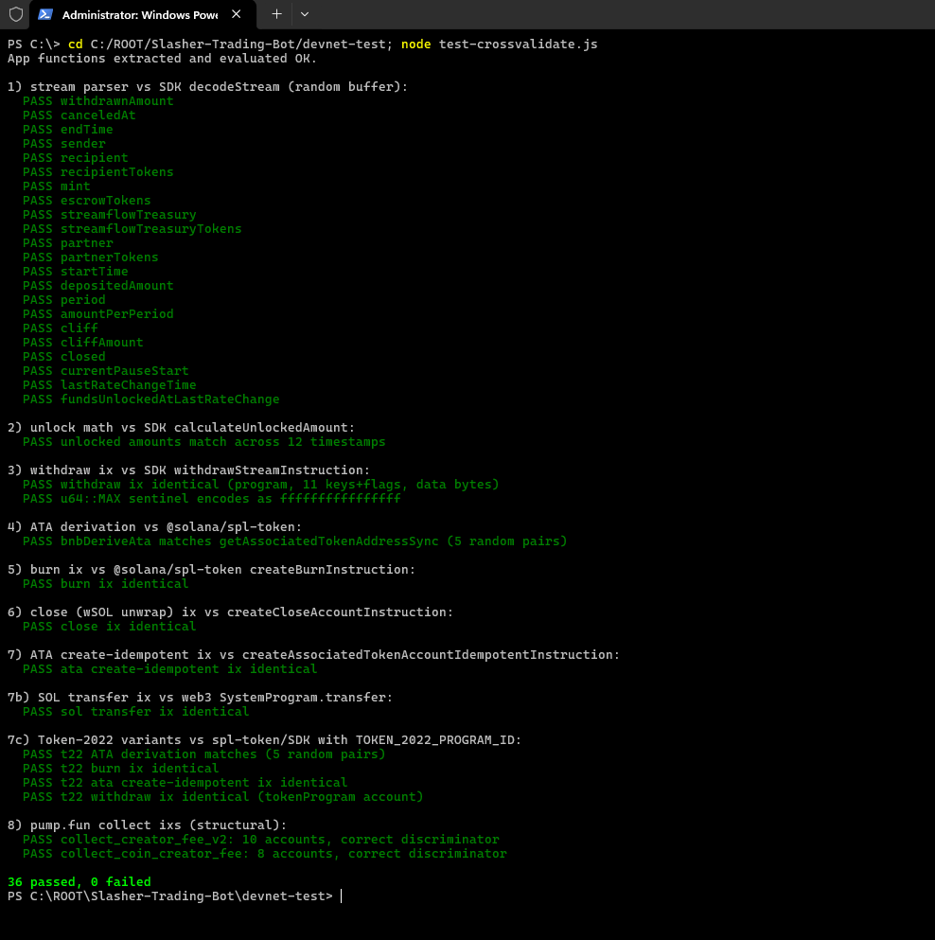Click the "PASS lastRateChangeTime" line
Screen dimensions: 935x940
[110, 385]
